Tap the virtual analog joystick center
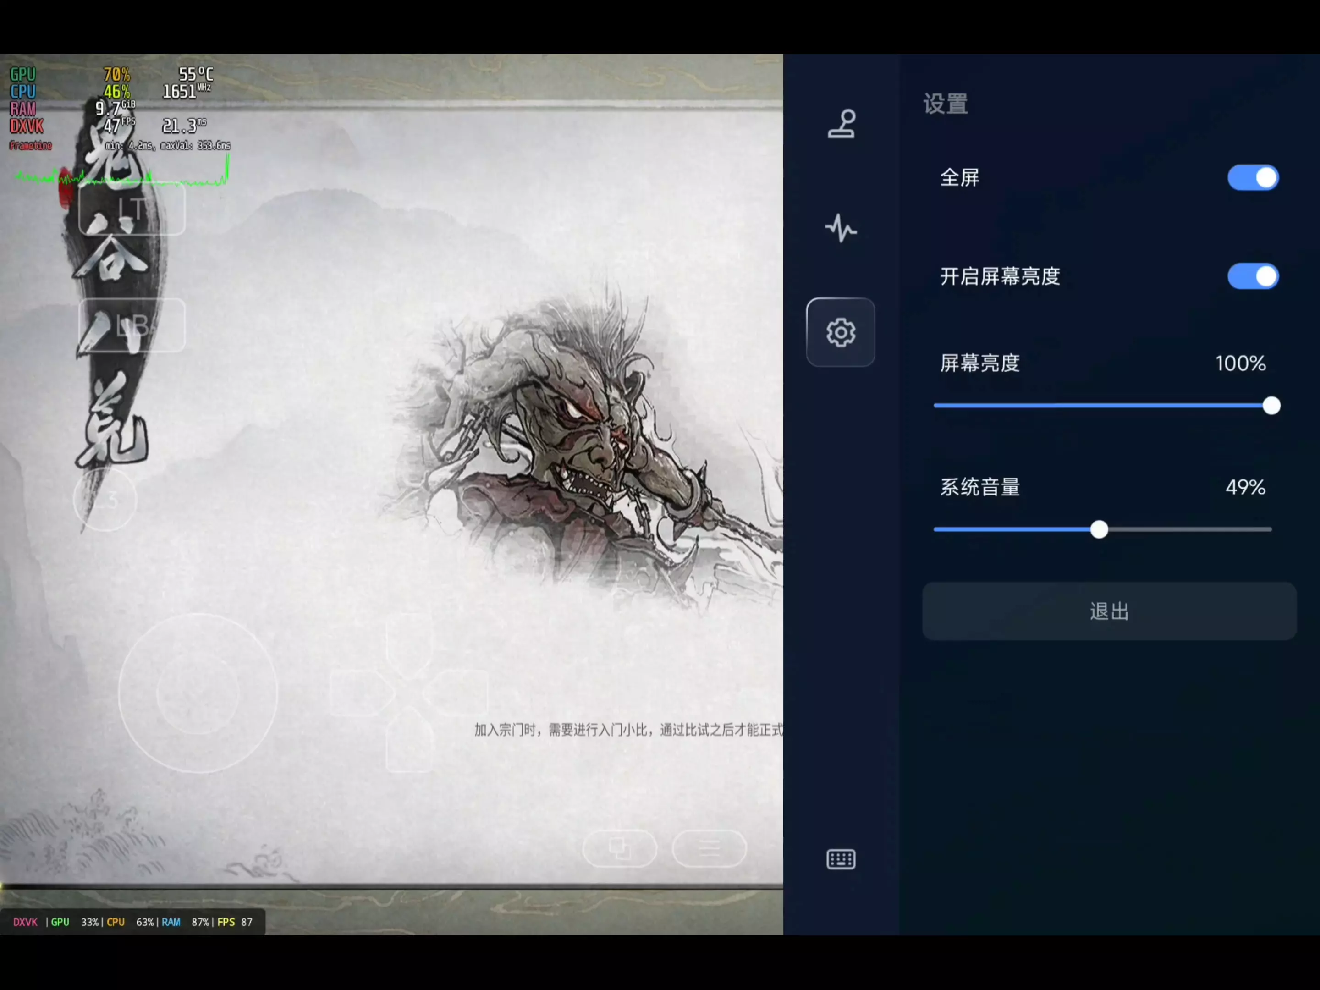The height and width of the screenshot is (990, 1320). [198, 693]
